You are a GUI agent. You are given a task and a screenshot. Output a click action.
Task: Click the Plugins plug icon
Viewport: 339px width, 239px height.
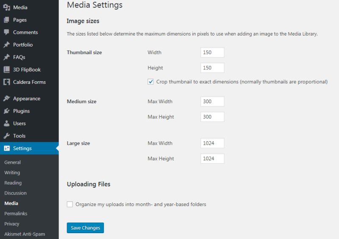point(7,111)
